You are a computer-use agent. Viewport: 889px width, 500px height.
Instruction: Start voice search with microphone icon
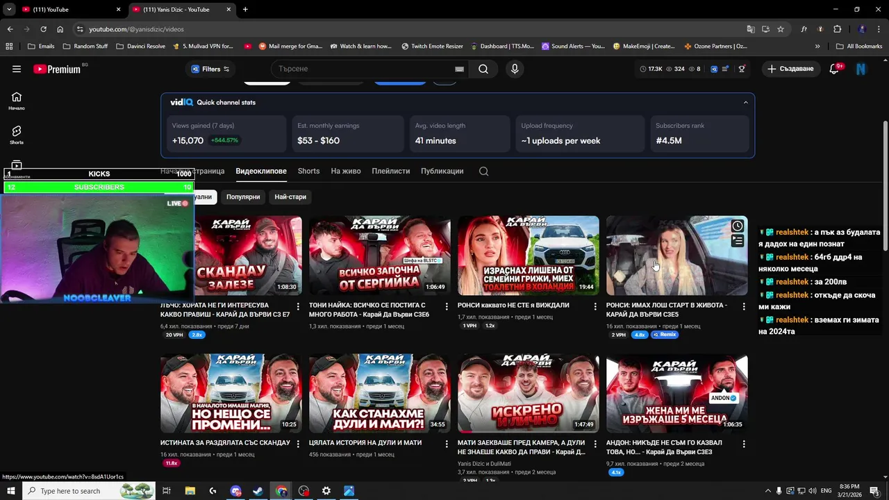click(515, 69)
